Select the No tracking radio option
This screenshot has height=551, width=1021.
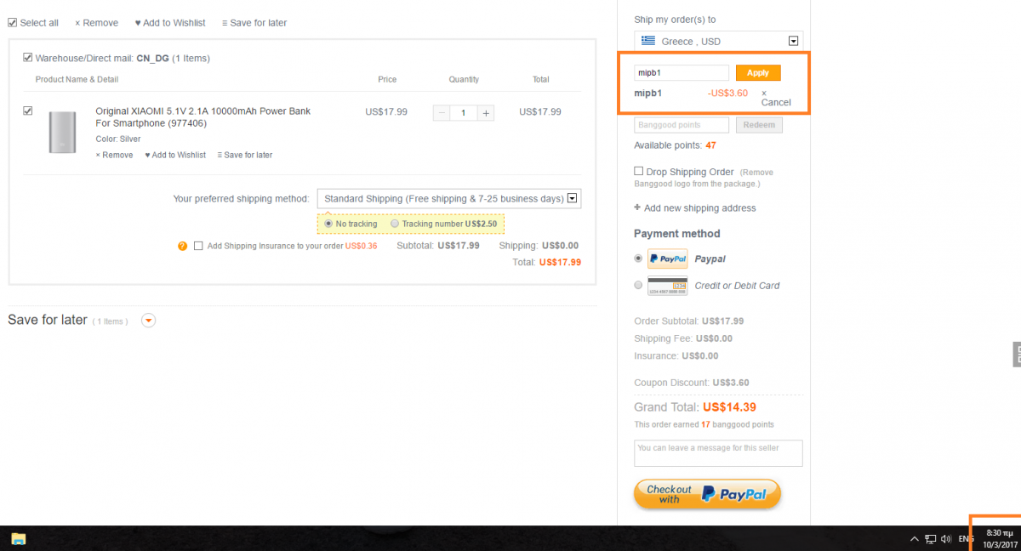(328, 224)
